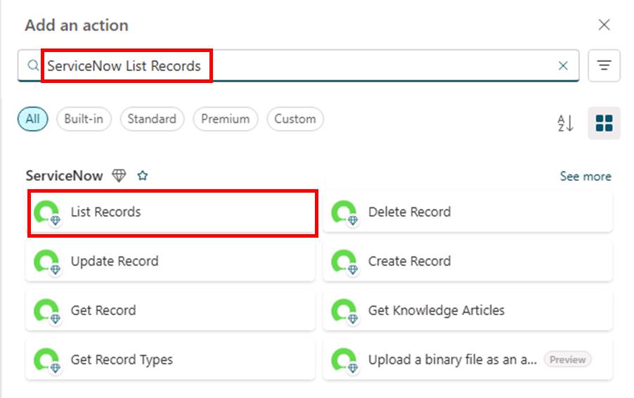Favorite ServiceNow connector with star icon
This screenshot has height=398, width=634.
pyautogui.click(x=143, y=176)
